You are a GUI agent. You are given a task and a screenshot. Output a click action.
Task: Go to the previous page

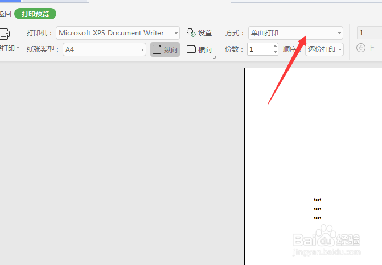click(369, 48)
